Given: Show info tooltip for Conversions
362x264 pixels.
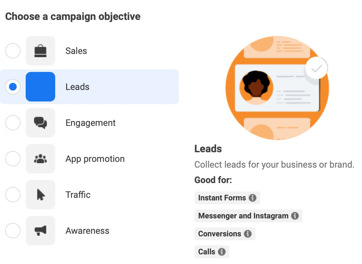Looking at the screenshot, I should pyautogui.click(x=248, y=234).
